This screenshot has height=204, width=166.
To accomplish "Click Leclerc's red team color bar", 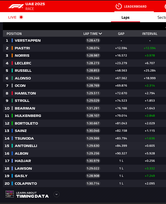I will pos(12,63).
